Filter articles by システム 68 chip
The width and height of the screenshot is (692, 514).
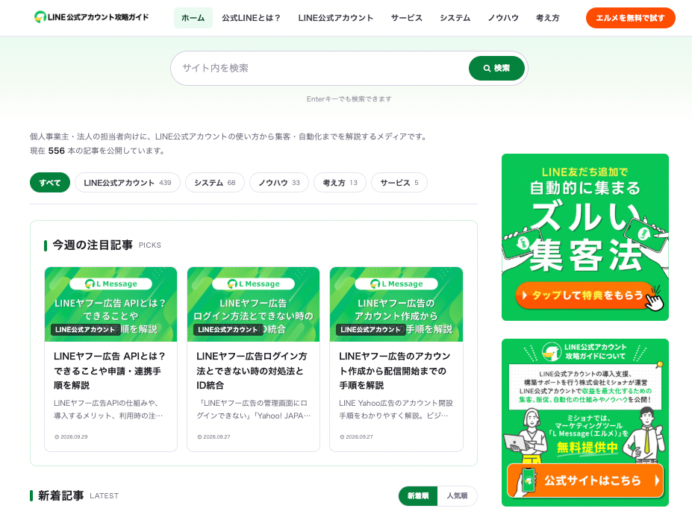click(215, 183)
